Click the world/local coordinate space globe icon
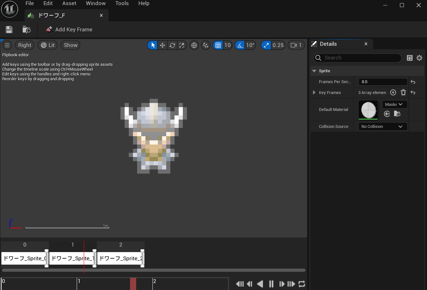427x290 pixels. coord(194,45)
